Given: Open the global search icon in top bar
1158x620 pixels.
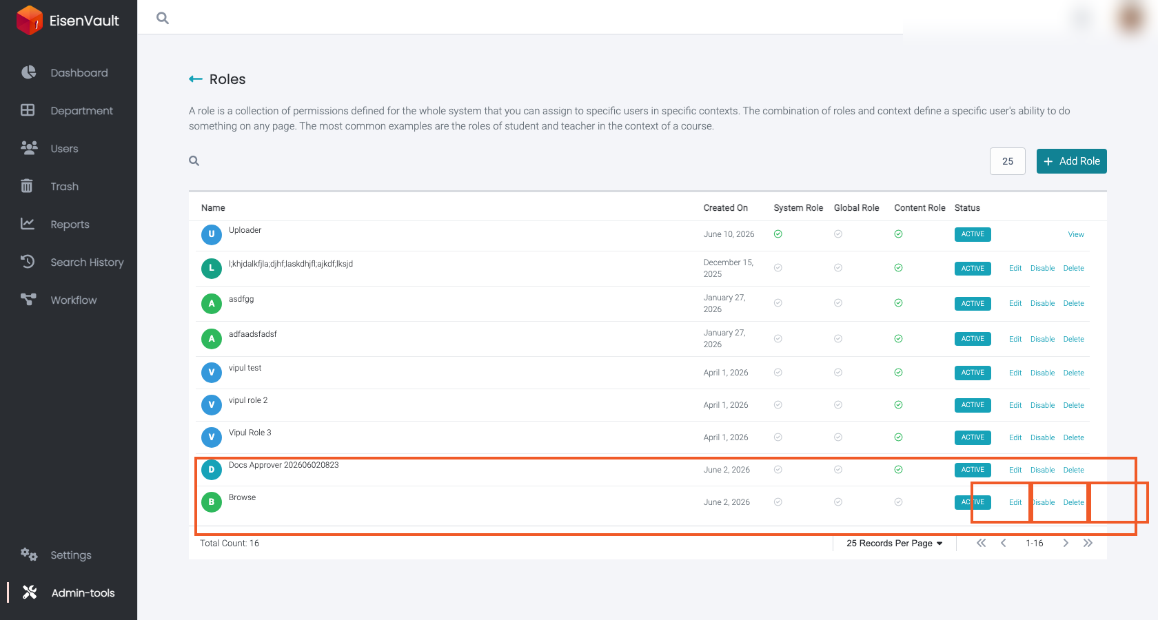Looking at the screenshot, I should tap(163, 18).
